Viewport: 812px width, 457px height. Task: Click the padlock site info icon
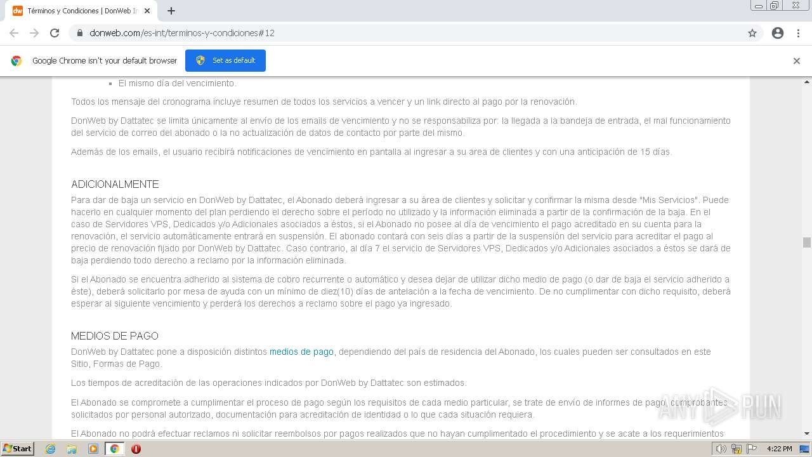click(x=80, y=33)
